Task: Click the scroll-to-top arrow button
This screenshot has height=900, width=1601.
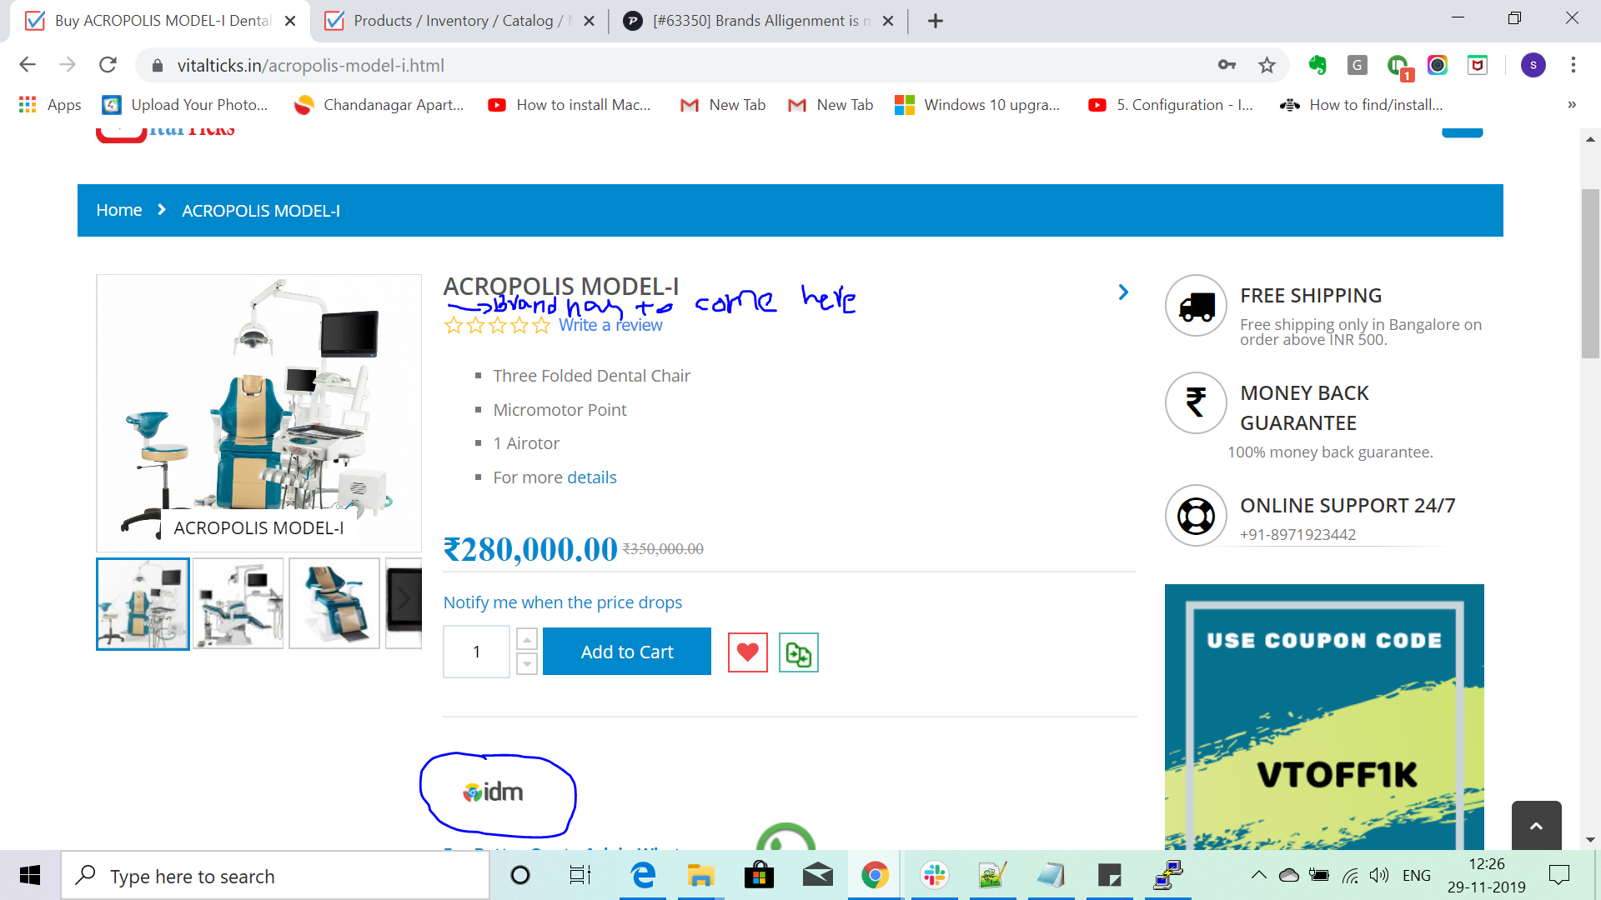Action: coord(1536,825)
